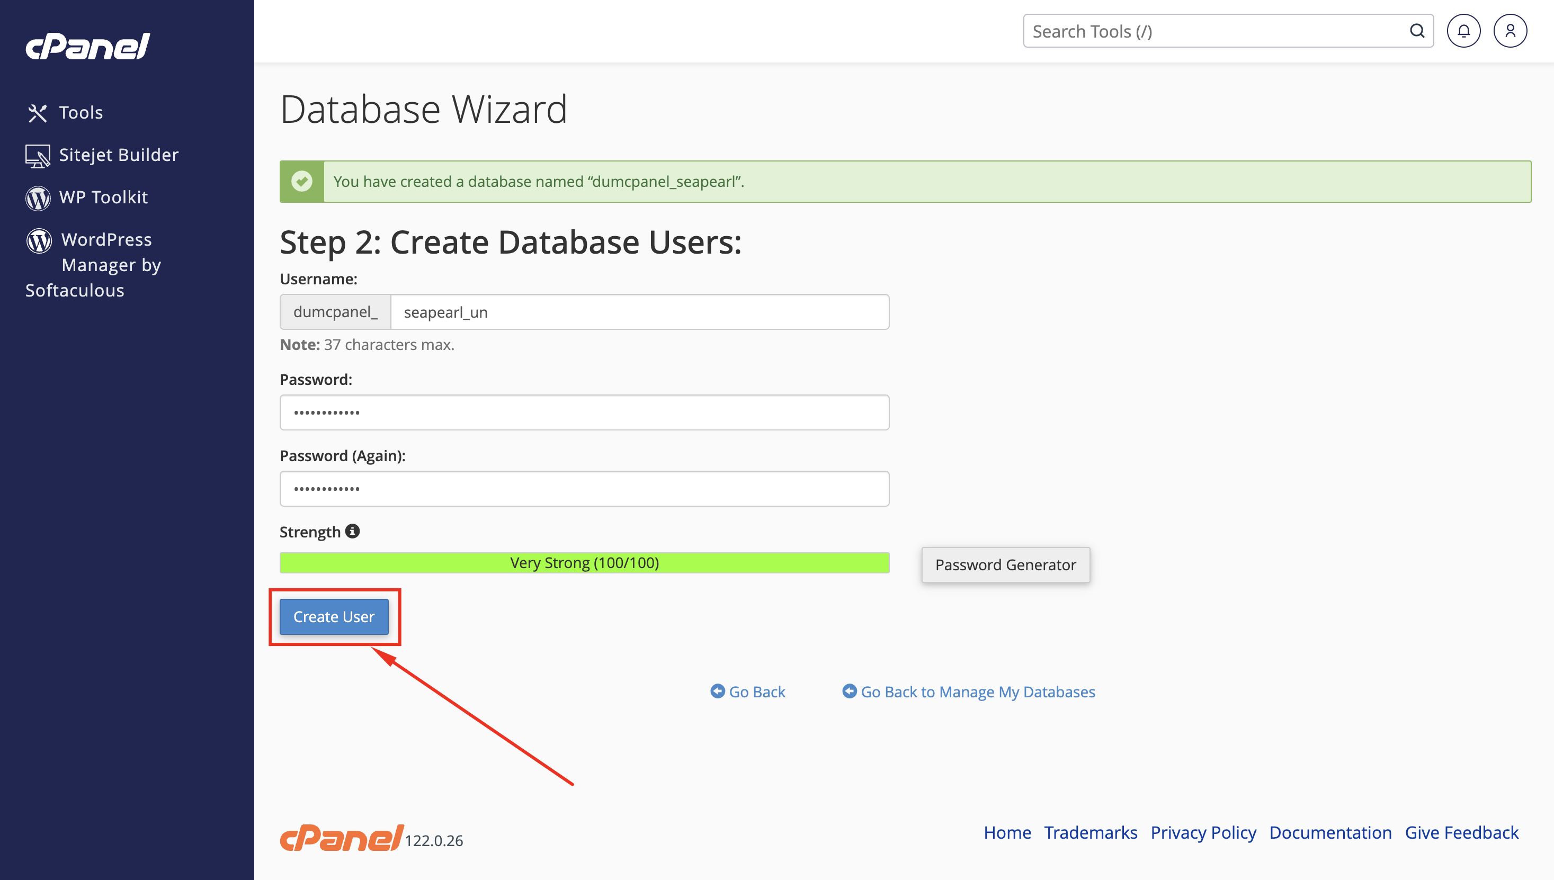Go Back to Manage My Databases
Screen dimensions: 1554x880
(968, 692)
